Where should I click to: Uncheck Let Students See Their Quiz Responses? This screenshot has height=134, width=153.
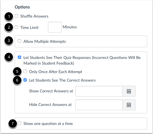pos(19,57)
